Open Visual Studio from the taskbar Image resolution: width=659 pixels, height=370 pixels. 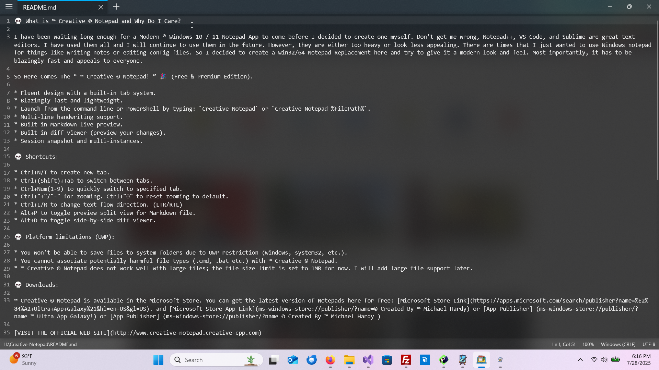point(368,360)
